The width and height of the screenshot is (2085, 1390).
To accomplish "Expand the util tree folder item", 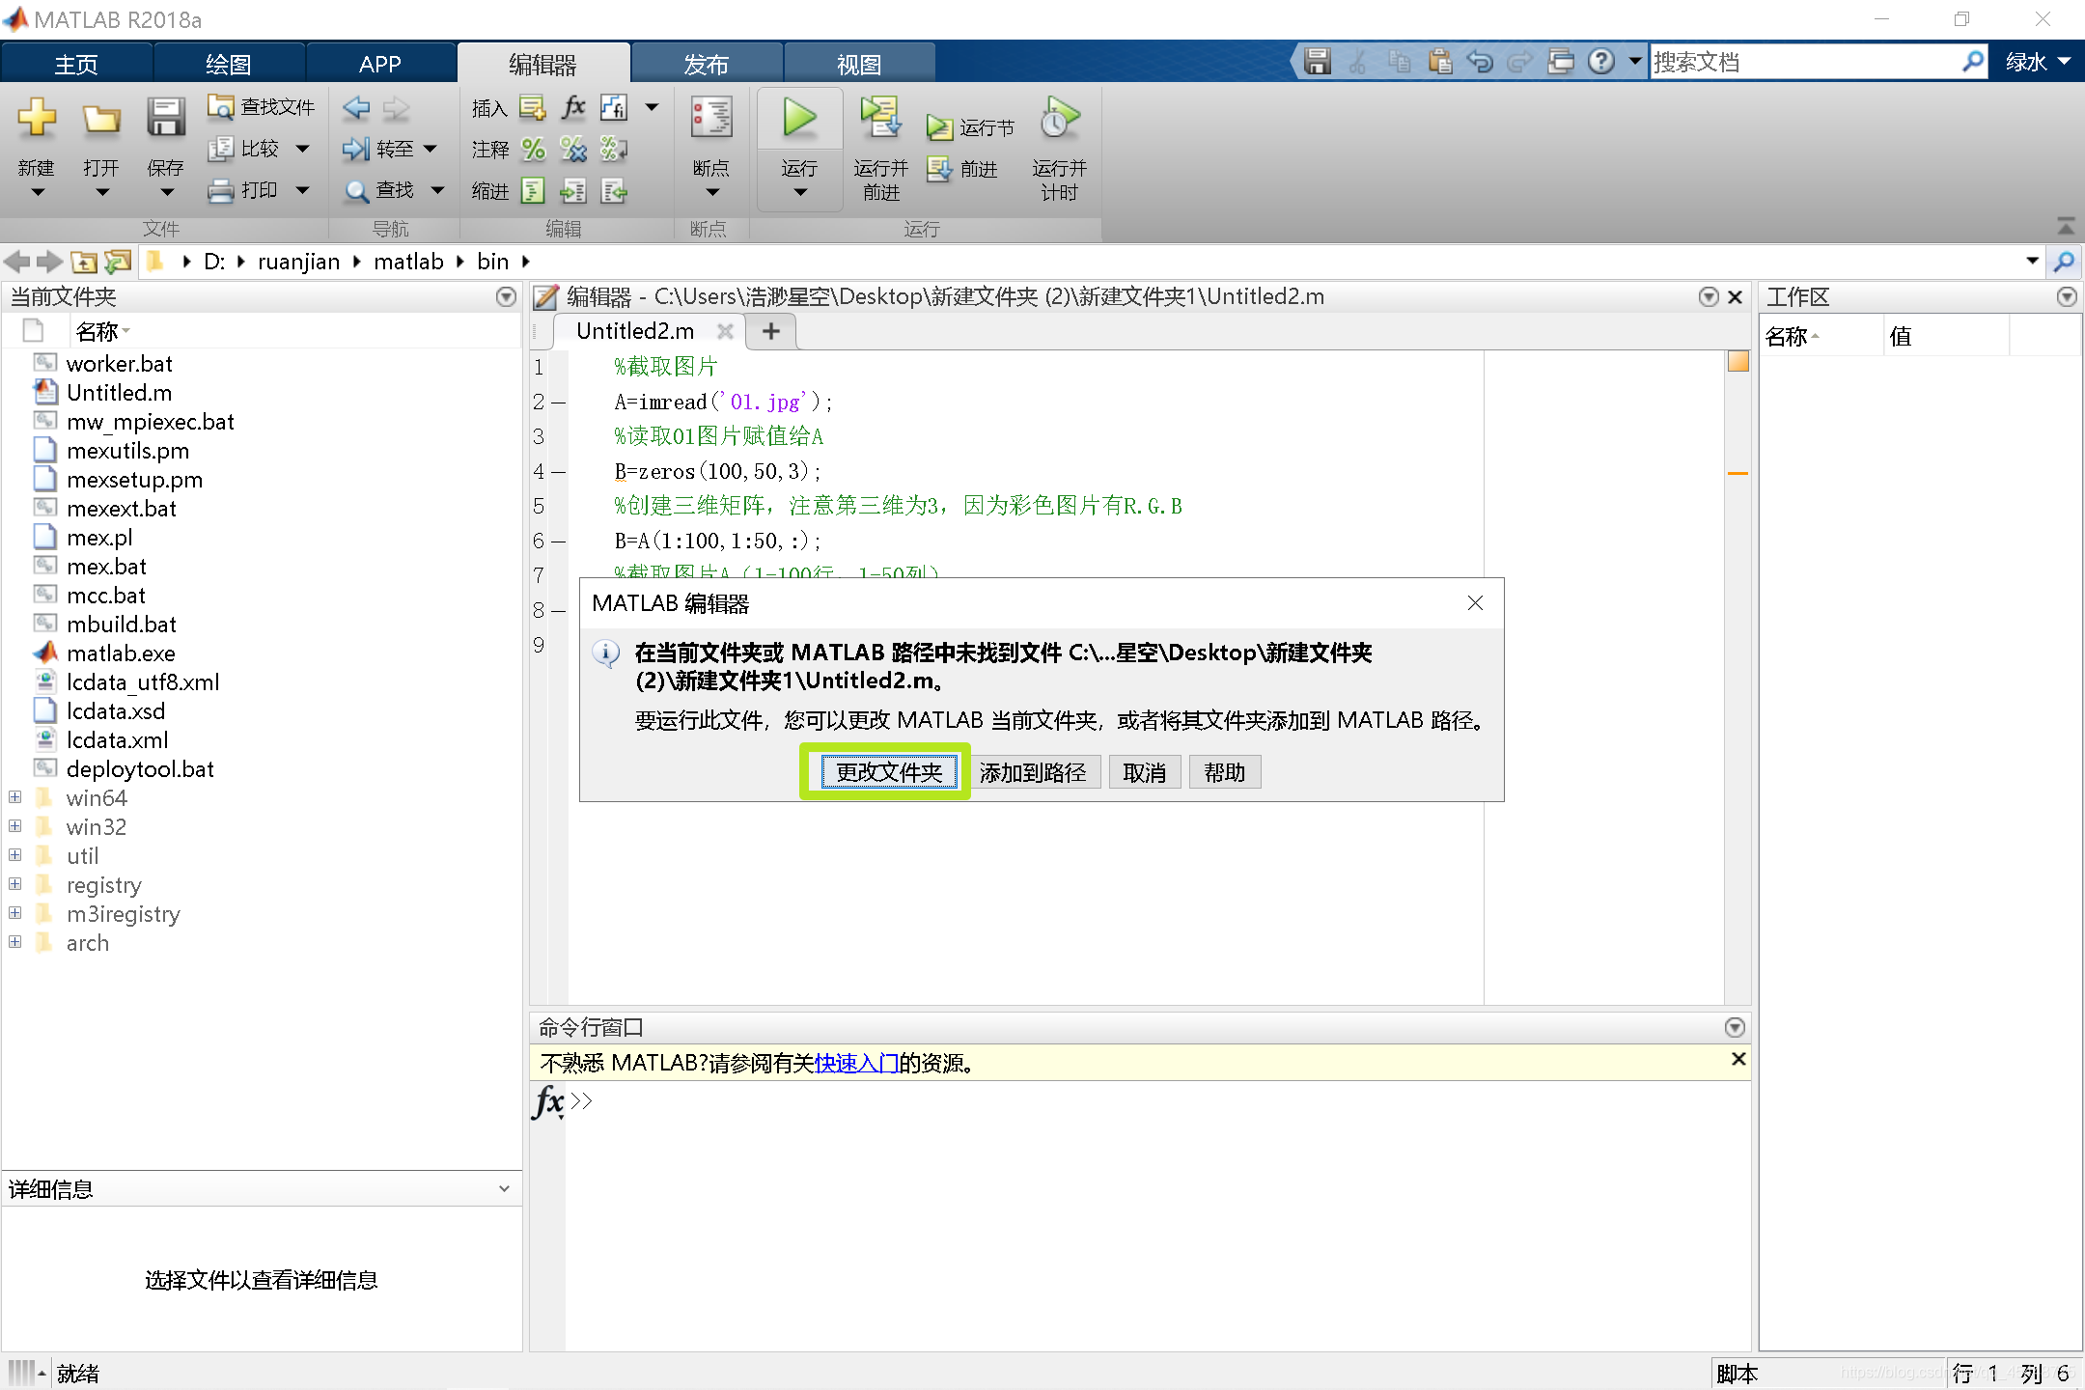I will coord(17,855).
